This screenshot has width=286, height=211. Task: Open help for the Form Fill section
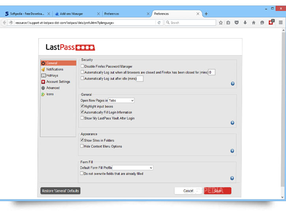point(232,178)
